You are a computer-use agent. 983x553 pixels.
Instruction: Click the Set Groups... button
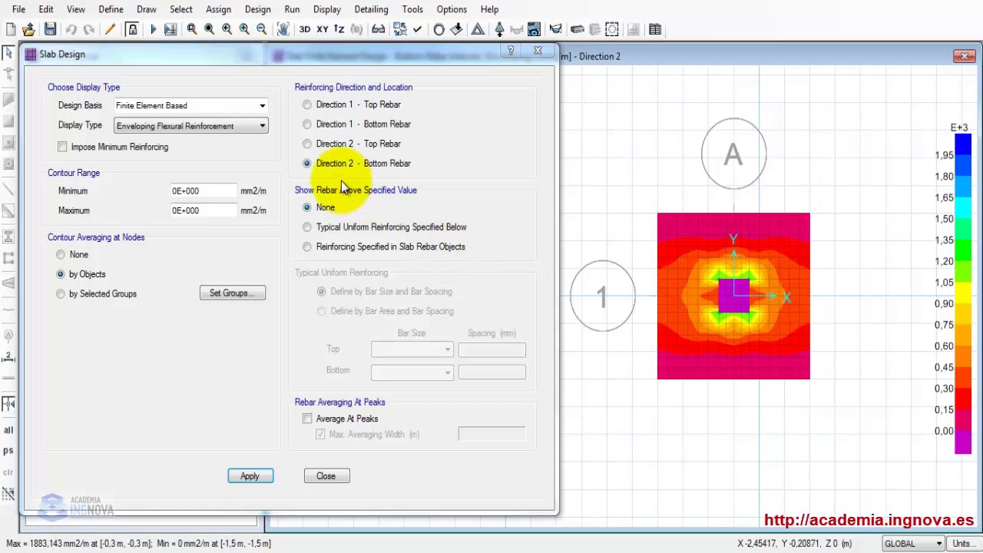[232, 293]
